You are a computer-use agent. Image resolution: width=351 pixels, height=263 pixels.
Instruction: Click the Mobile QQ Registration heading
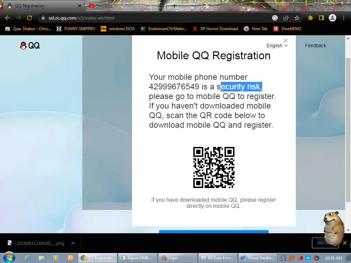click(214, 55)
